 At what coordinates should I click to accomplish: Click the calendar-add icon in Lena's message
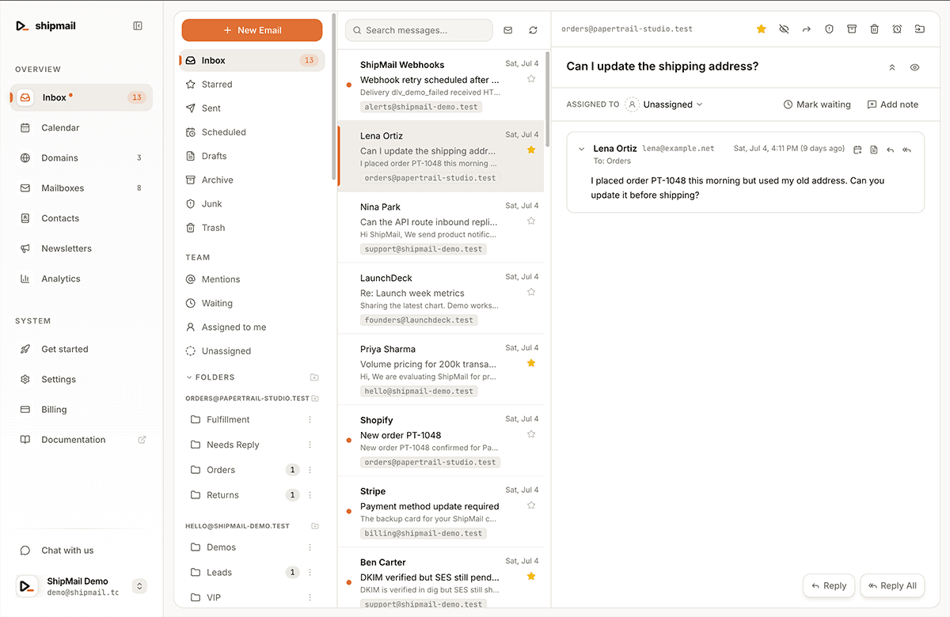[857, 150]
